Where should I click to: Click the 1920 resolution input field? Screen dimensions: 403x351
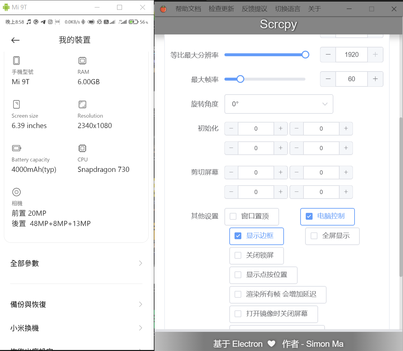click(352, 55)
